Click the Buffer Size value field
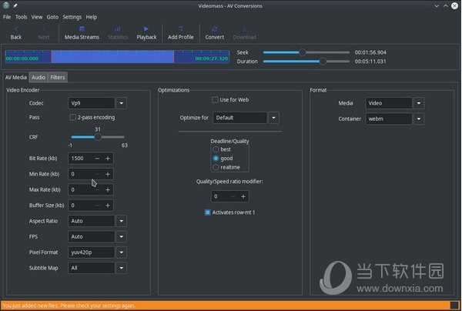The height and width of the screenshot is (311, 462). 81,206
